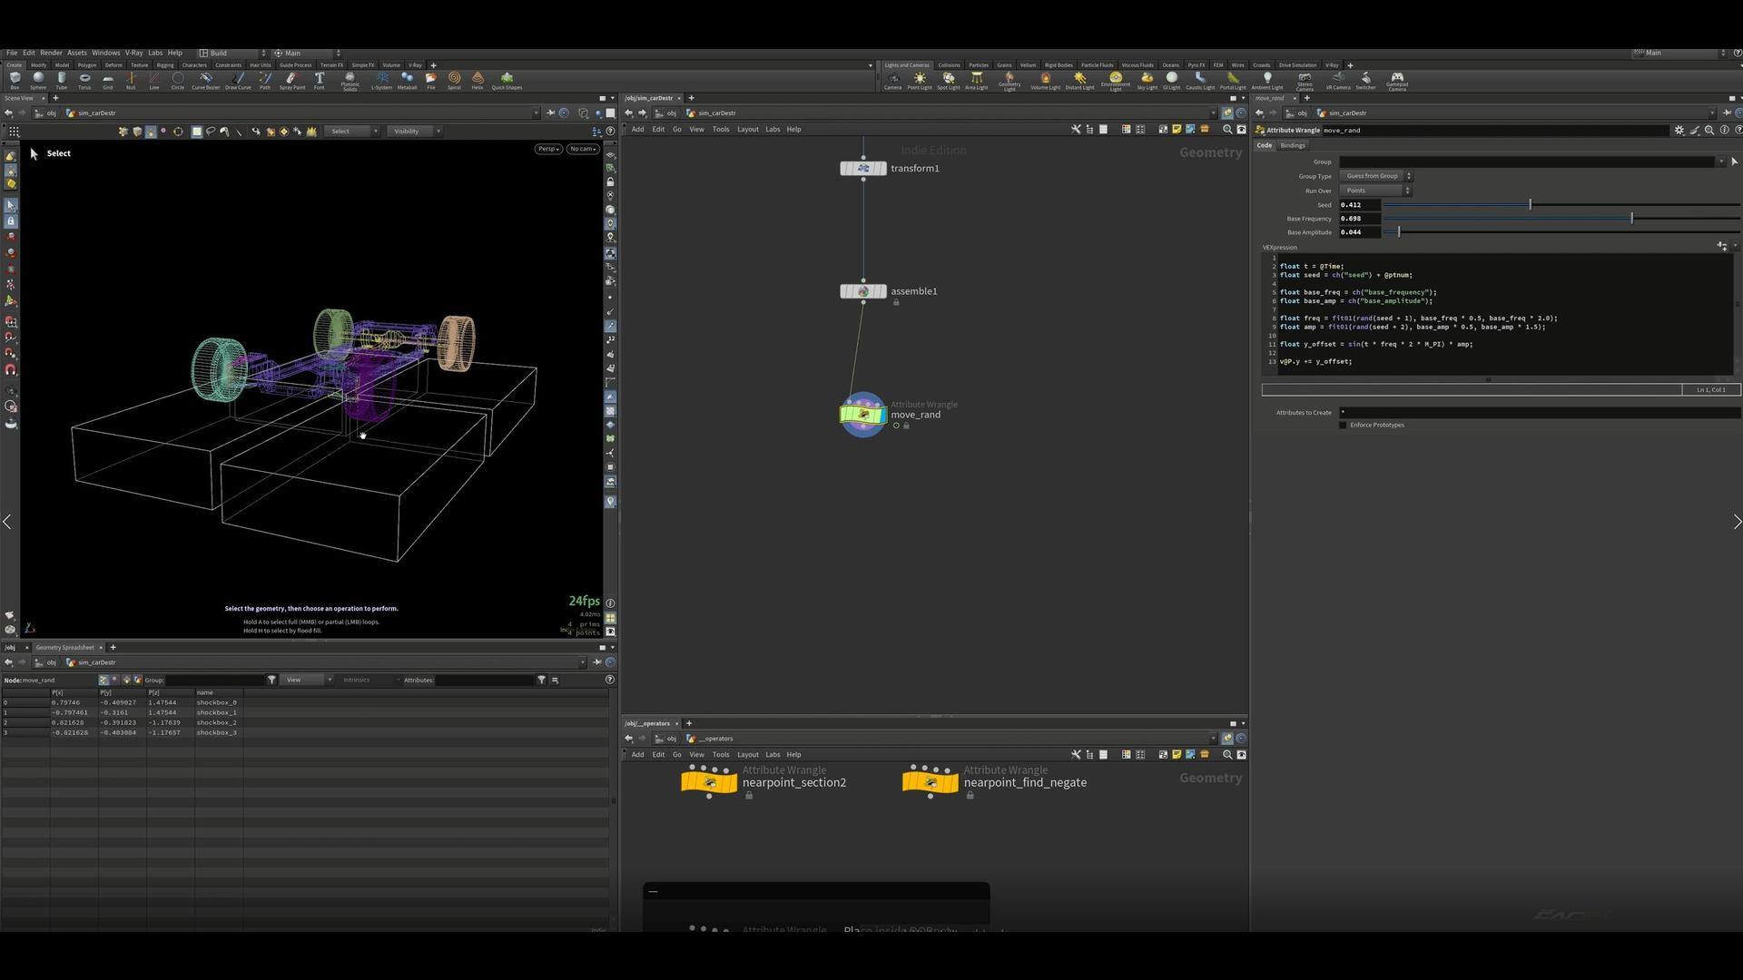This screenshot has width=1743, height=980.
Task: Open the Layout menu in network editor
Action: coord(747,129)
